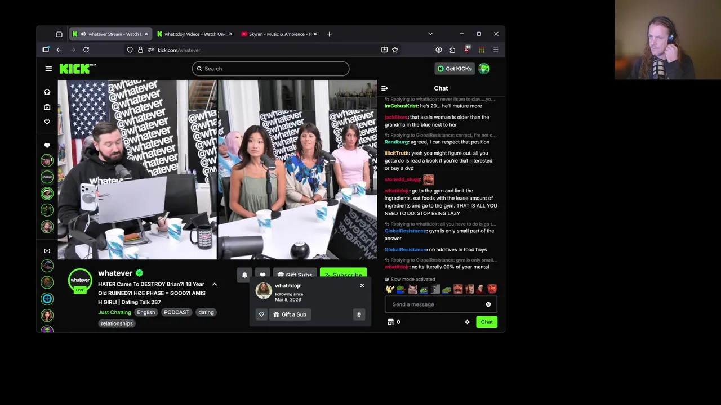
Task: Open the Home sidebar icon
Action: [47, 92]
